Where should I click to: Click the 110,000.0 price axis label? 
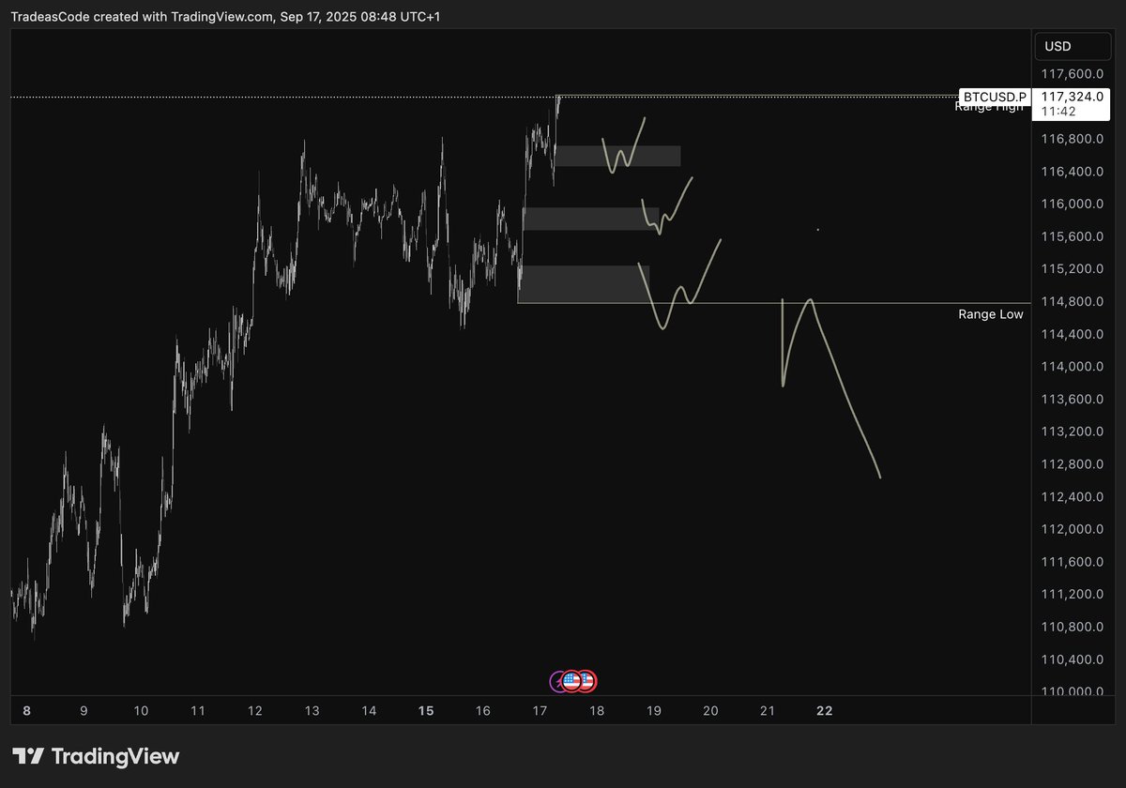(x=1072, y=692)
